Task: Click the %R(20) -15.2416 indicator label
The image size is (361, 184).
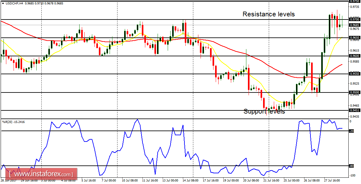Action: pyautogui.click(x=13, y=122)
